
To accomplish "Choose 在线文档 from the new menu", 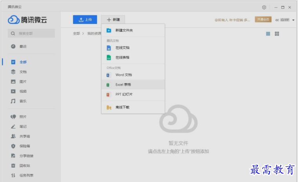I will point(133,48).
